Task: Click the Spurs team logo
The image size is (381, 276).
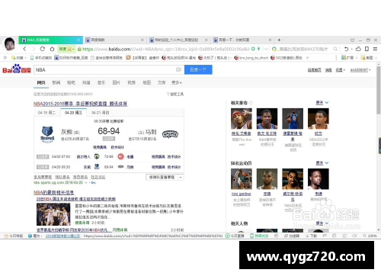Action: (170, 134)
